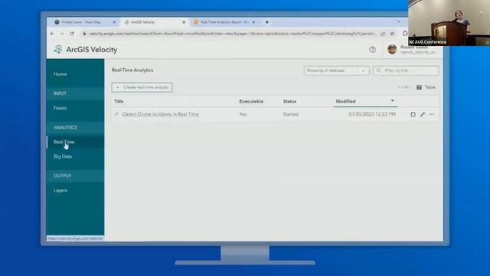Screen dimensions: 490x276
Task: Click the Yes executable cell
Action: coord(243,114)
